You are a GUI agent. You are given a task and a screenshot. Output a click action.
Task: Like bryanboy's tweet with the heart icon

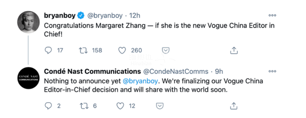click(122, 51)
